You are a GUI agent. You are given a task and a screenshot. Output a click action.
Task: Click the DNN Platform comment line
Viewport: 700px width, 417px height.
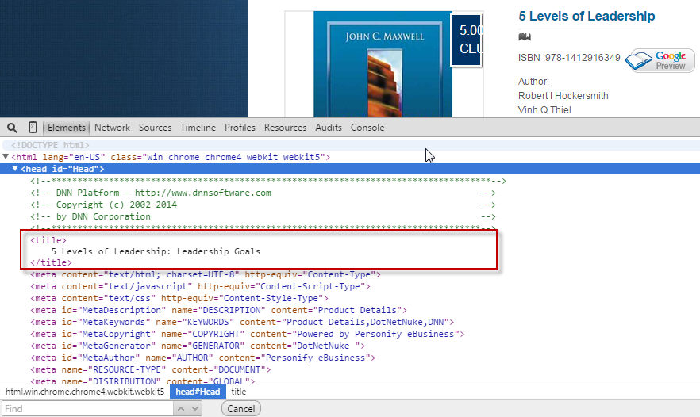tap(263, 193)
